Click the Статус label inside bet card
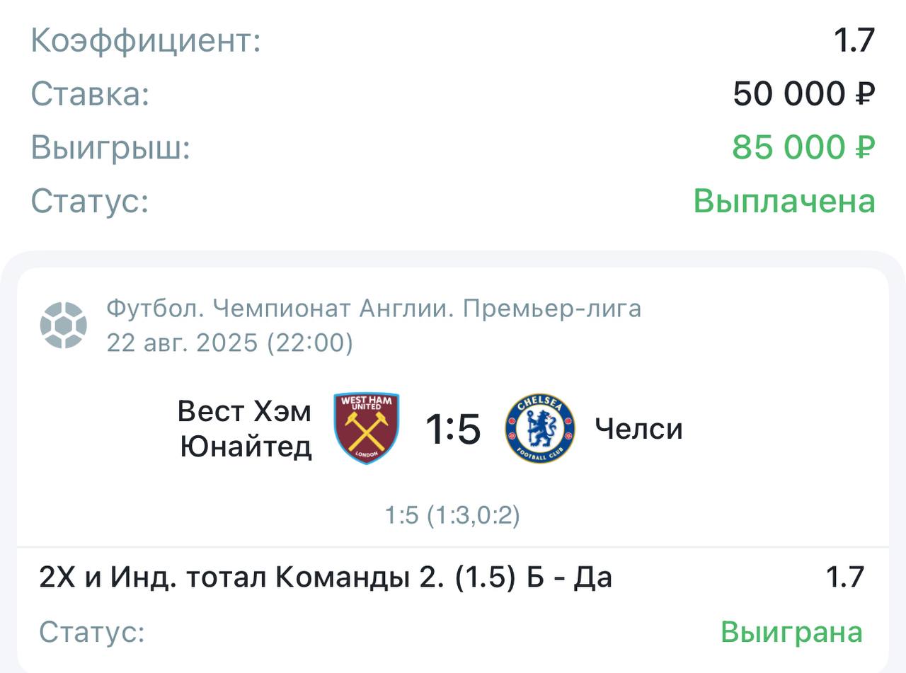Screen dimensions: 906x673 pyautogui.click(x=92, y=632)
